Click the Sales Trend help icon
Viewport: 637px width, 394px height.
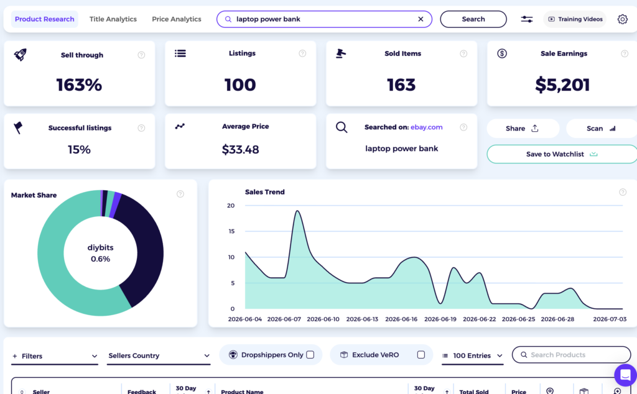point(622,192)
